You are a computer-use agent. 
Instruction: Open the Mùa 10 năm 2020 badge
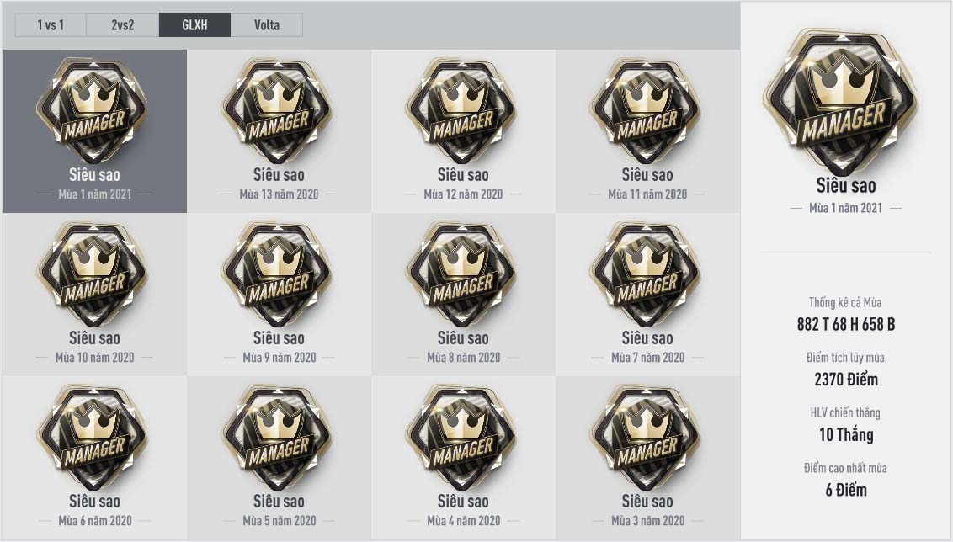click(94, 274)
